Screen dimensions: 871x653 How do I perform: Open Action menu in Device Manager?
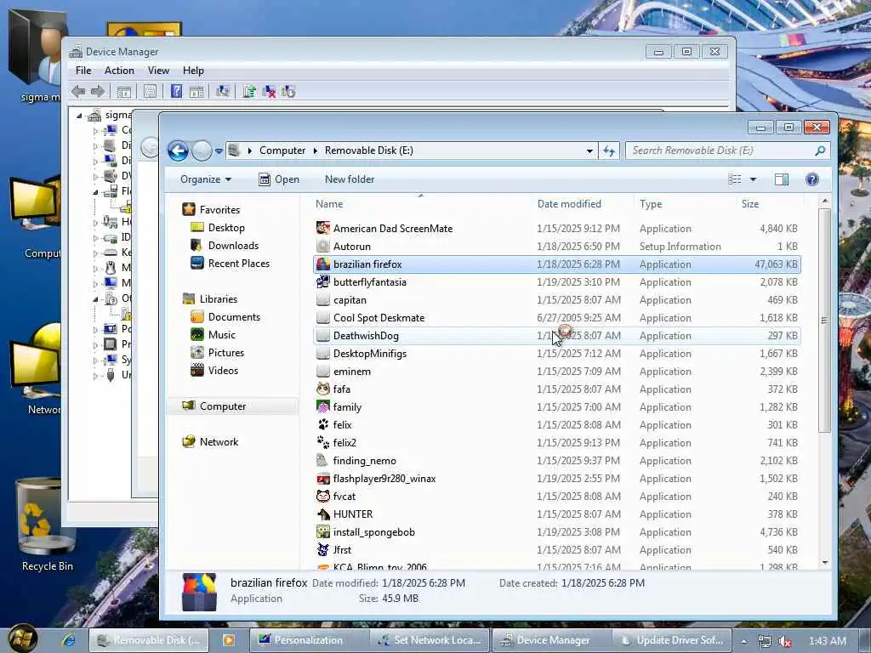coord(119,71)
